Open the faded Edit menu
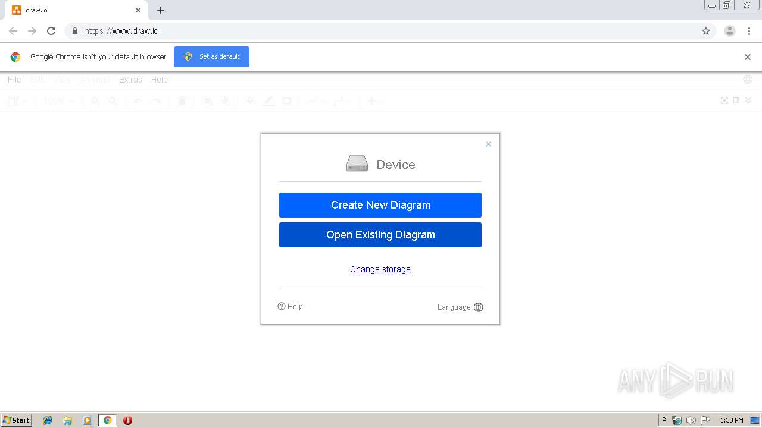Image resolution: width=762 pixels, height=428 pixels. [38, 80]
